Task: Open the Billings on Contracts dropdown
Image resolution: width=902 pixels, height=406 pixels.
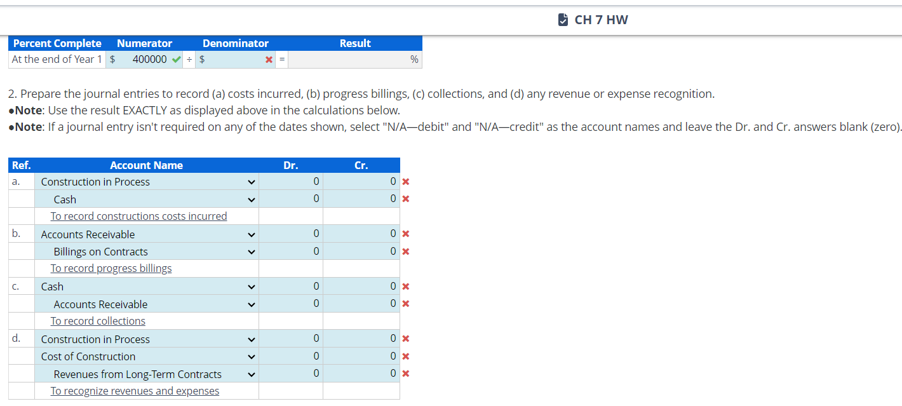Action: [251, 251]
